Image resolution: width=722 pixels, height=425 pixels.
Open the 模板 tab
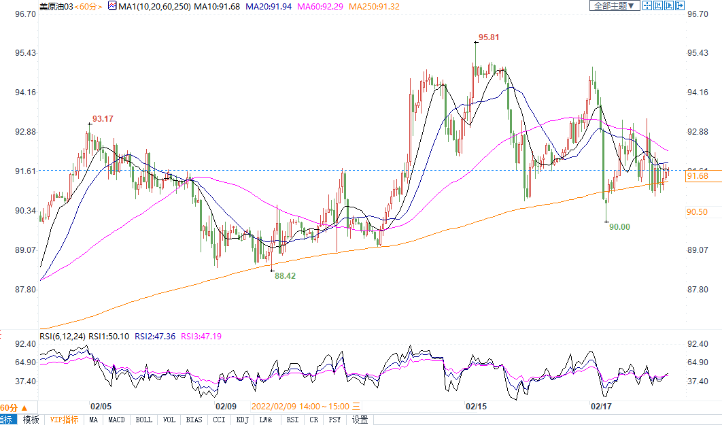(x=31, y=420)
